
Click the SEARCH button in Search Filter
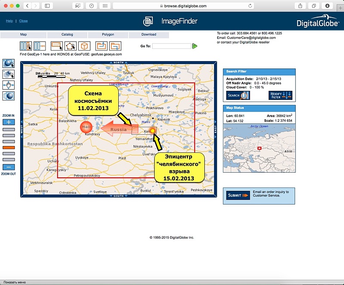point(238,95)
